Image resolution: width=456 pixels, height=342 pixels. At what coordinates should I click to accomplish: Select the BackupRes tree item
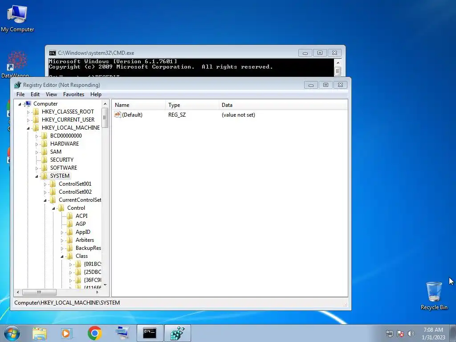(x=88, y=248)
